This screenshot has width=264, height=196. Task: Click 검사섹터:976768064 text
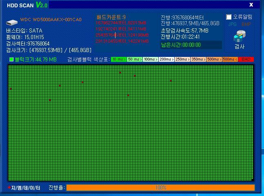28,44
